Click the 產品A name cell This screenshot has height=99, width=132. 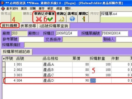point(58,64)
